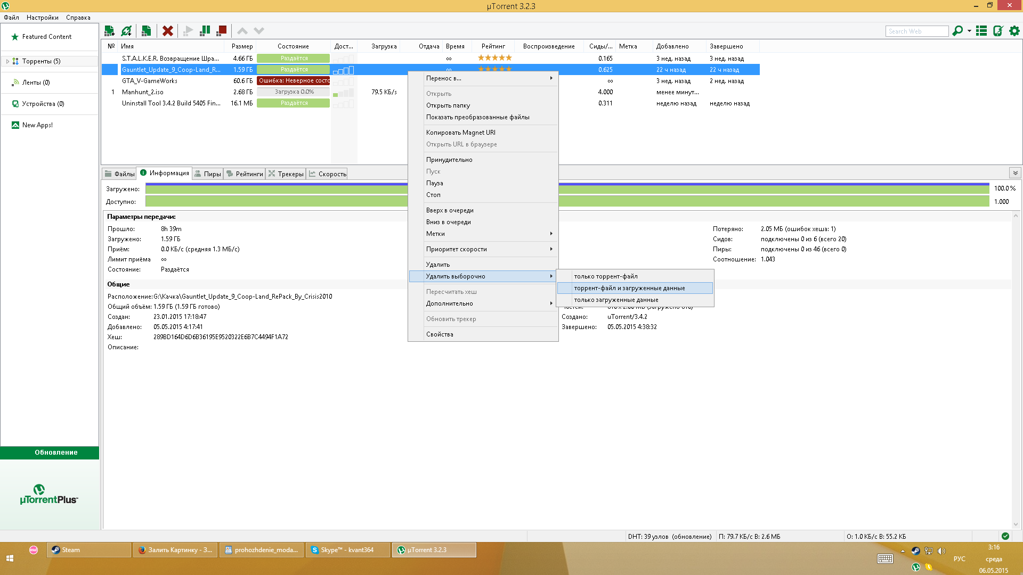Open Свойства from context menu

pos(483,334)
